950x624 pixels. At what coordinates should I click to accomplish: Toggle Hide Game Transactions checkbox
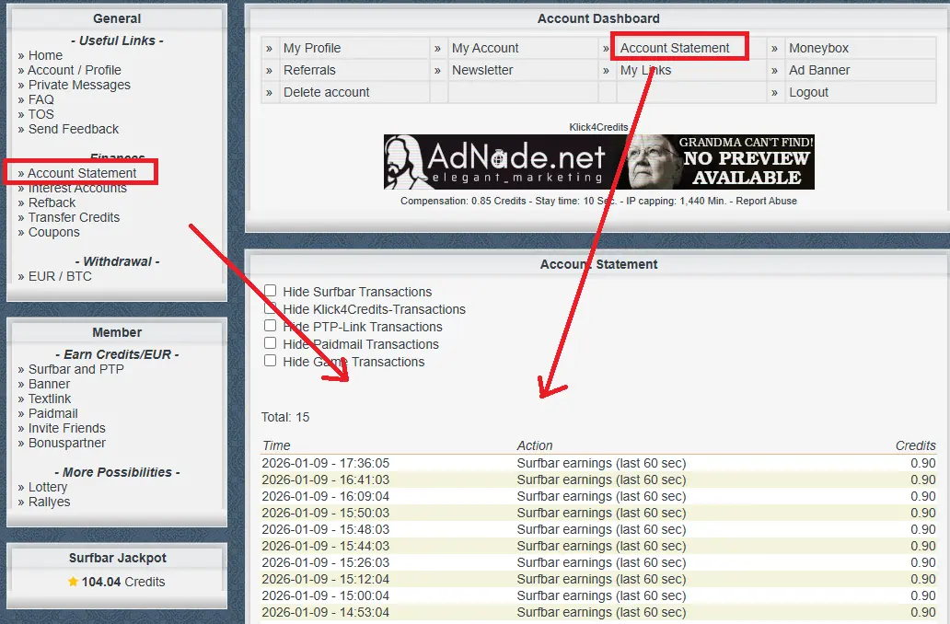271,361
